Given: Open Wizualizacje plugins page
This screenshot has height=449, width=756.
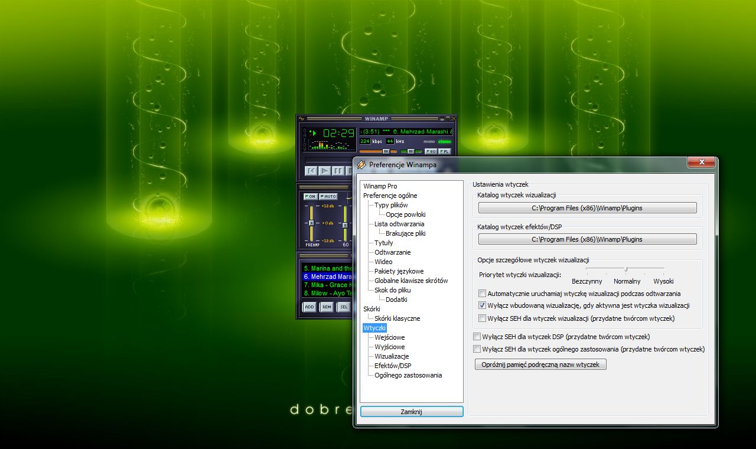Looking at the screenshot, I should point(392,356).
